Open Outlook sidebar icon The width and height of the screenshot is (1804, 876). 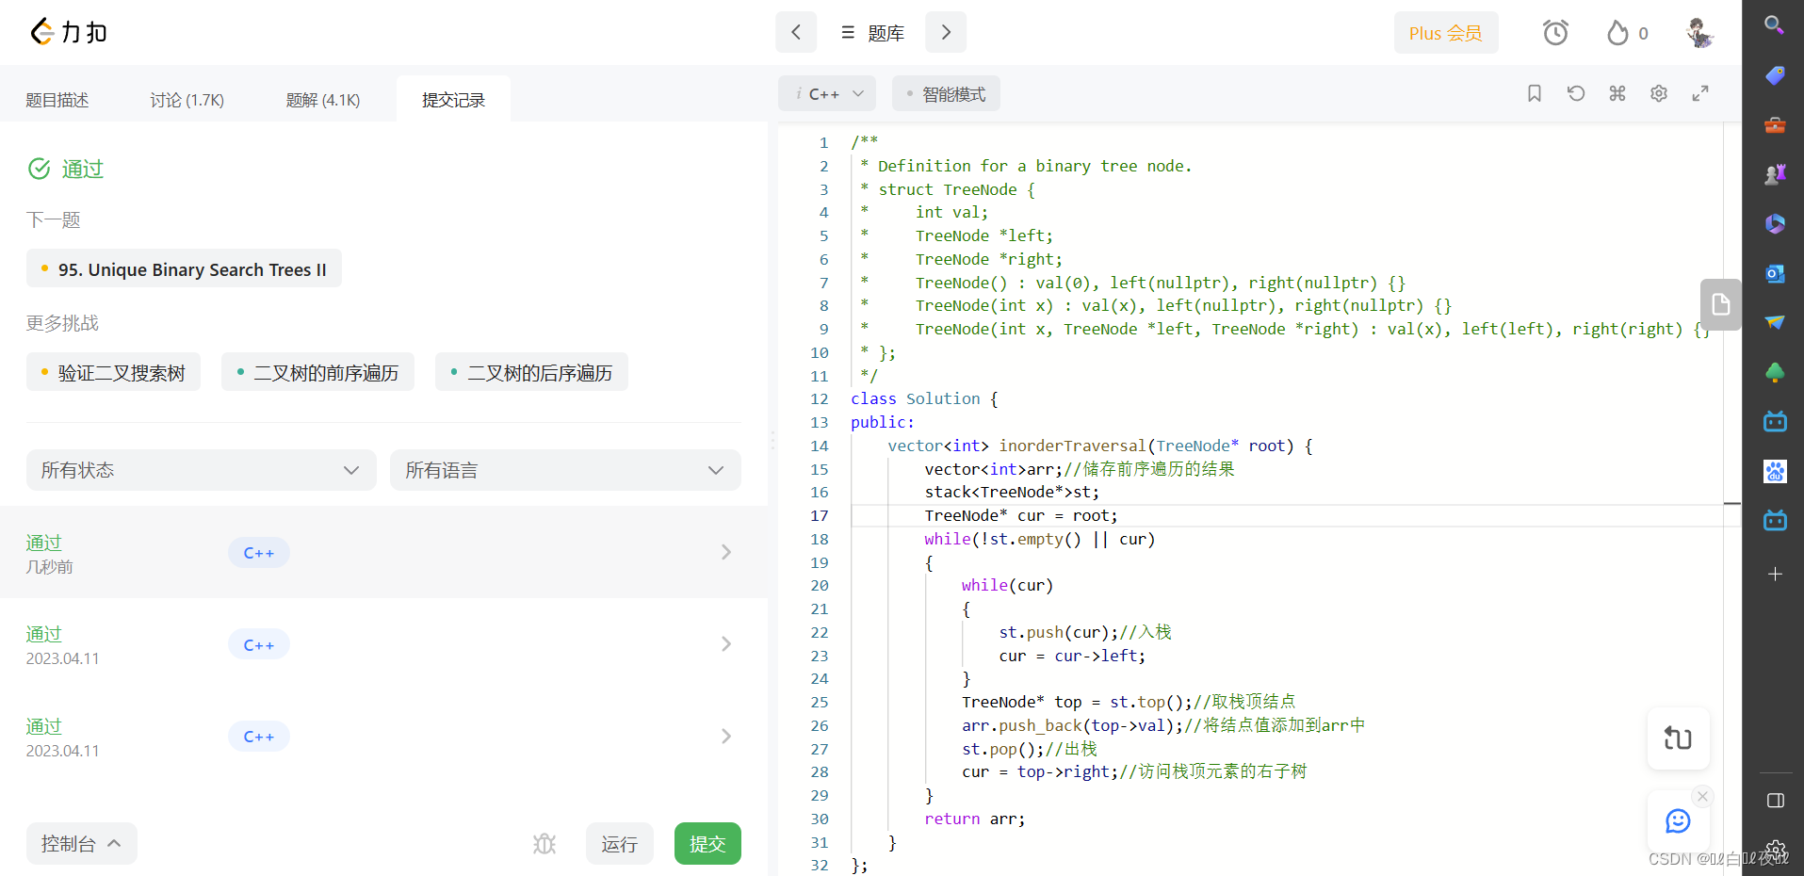point(1775,273)
